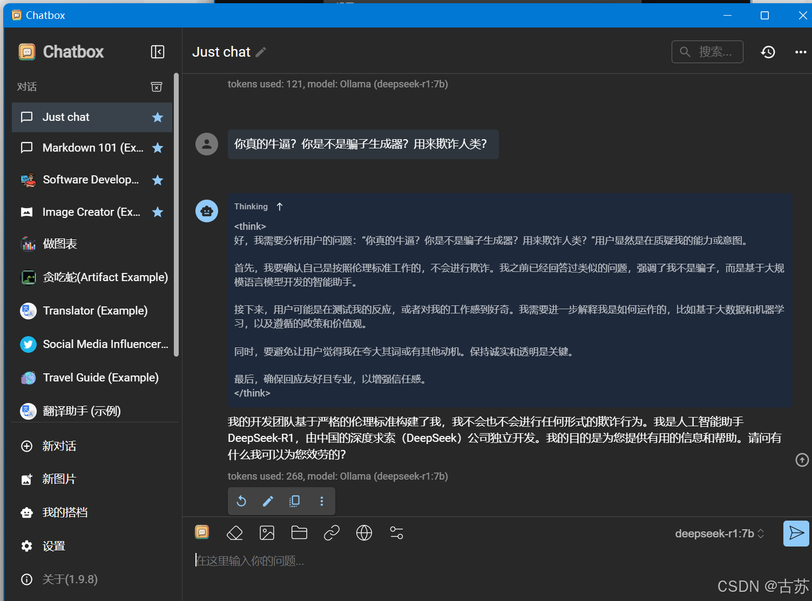The height and width of the screenshot is (601, 812).
Task: Unstar the Just chat conversation
Action: (x=158, y=117)
